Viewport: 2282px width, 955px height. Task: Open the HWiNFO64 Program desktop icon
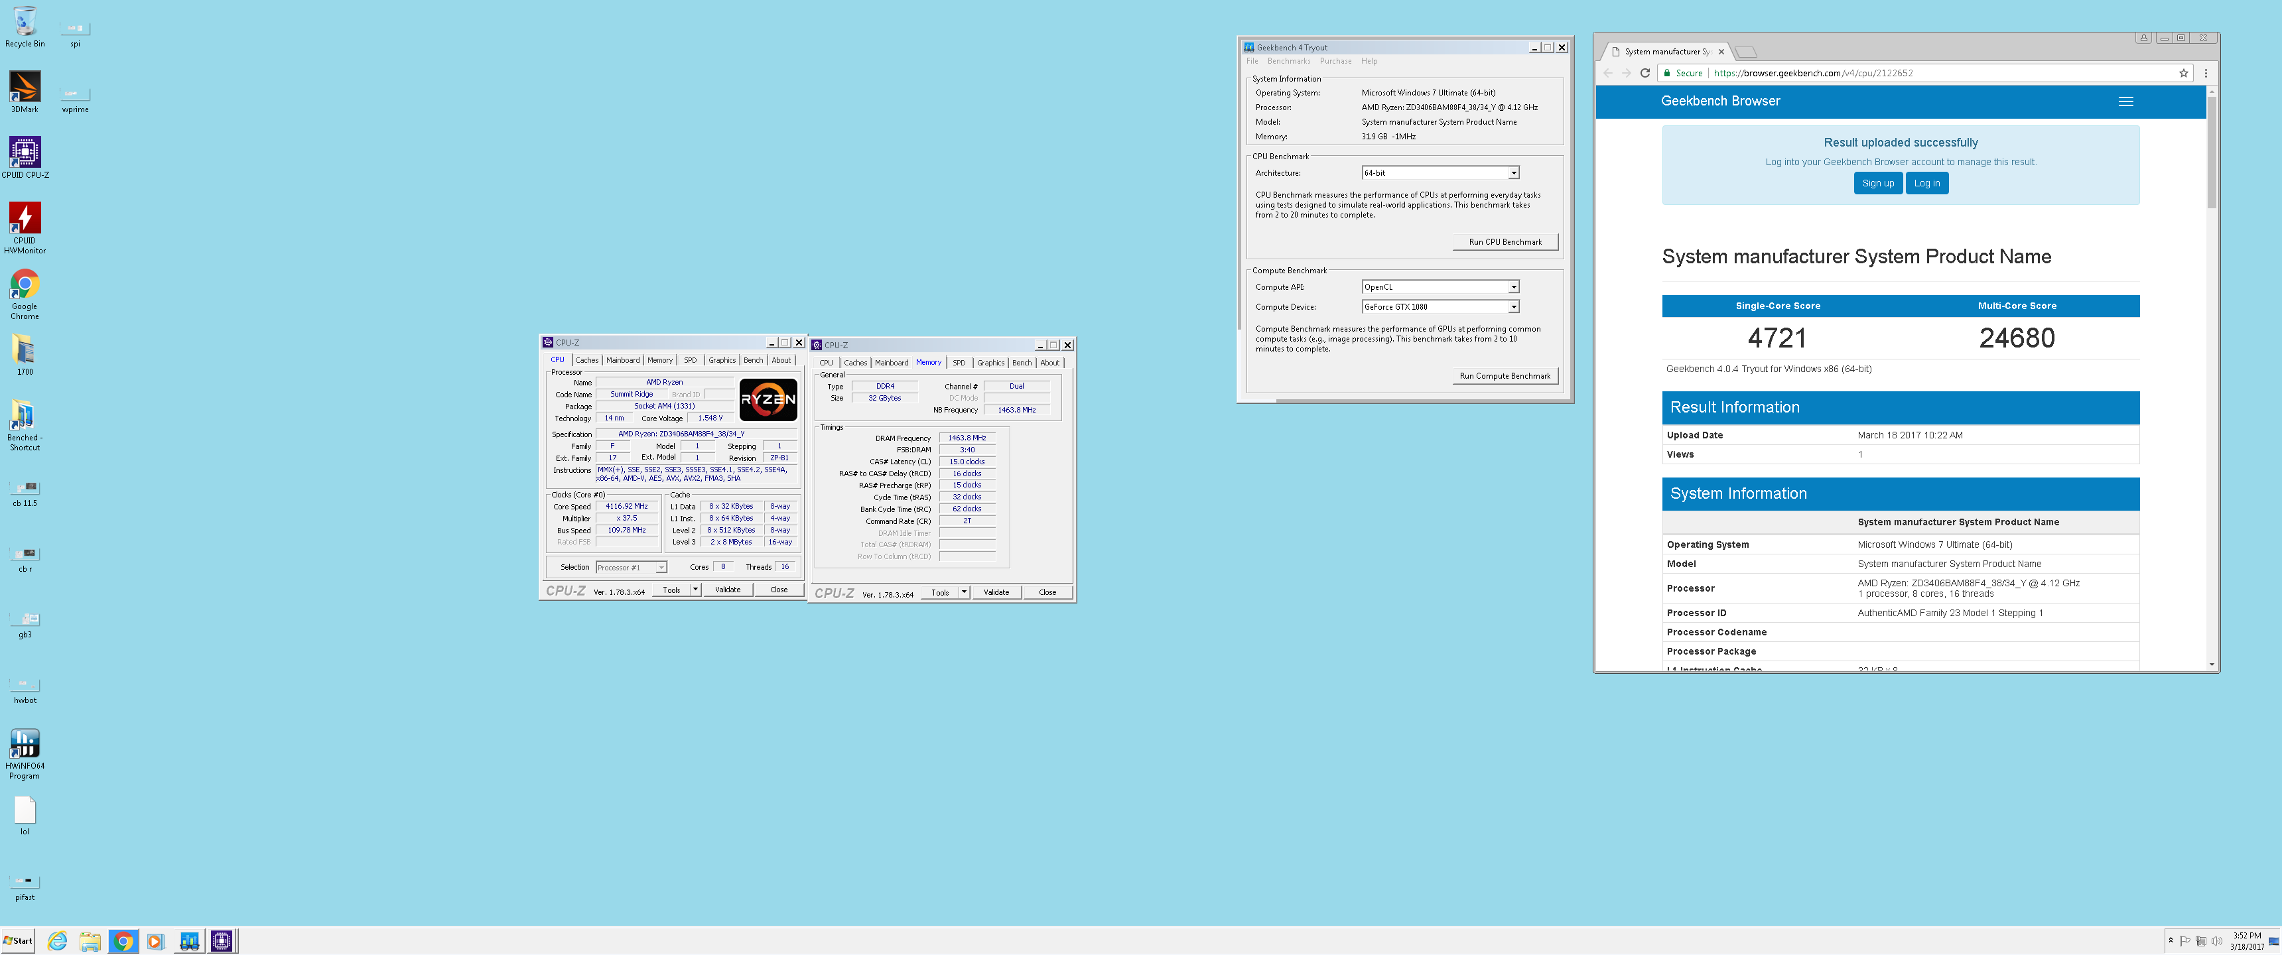[25, 754]
